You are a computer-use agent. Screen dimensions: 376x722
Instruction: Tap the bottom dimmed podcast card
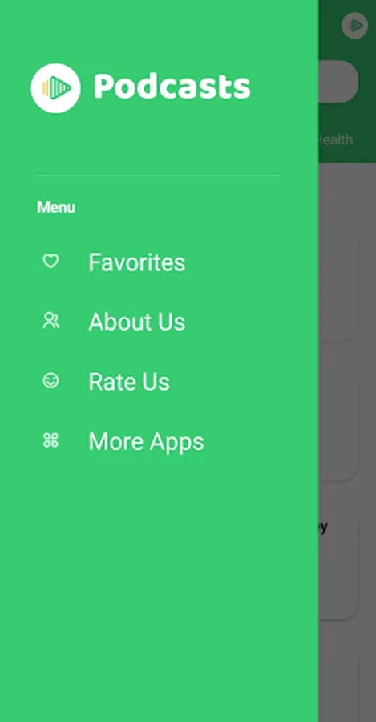click(338, 688)
